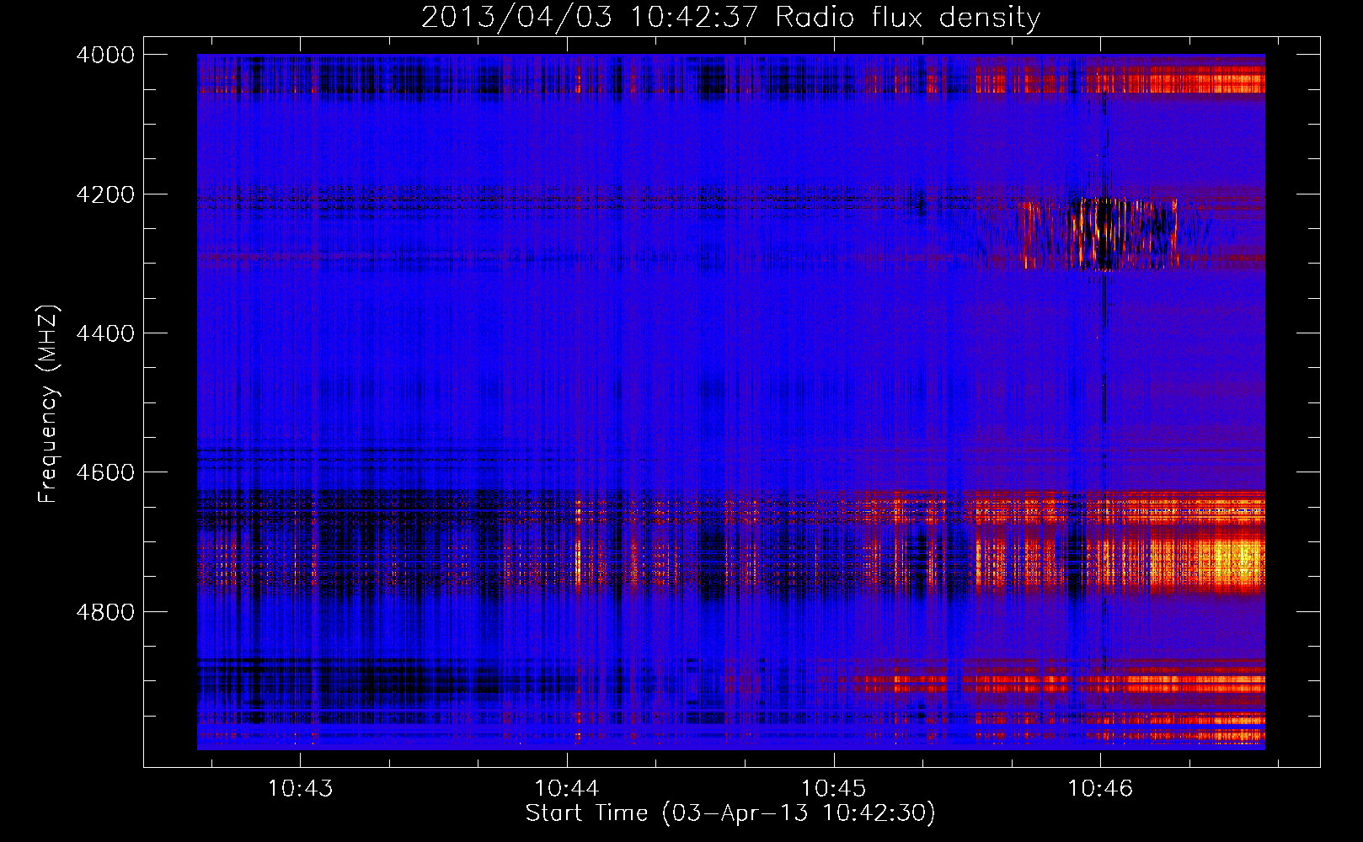Click the 10:46 time axis label
1363x842 pixels.
tap(1100, 788)
